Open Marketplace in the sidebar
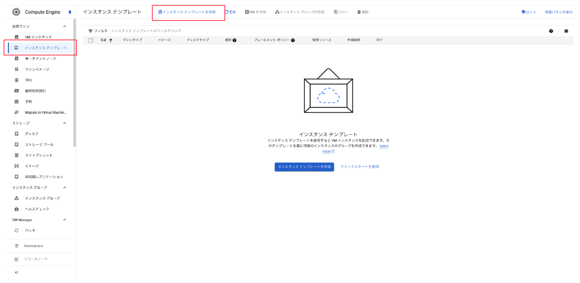The image size is (580, 283). pos(33,246)
